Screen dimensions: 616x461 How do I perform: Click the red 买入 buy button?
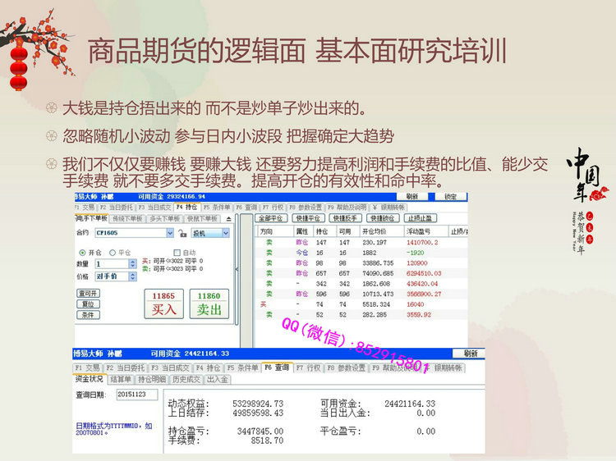(x=163, y=303)
